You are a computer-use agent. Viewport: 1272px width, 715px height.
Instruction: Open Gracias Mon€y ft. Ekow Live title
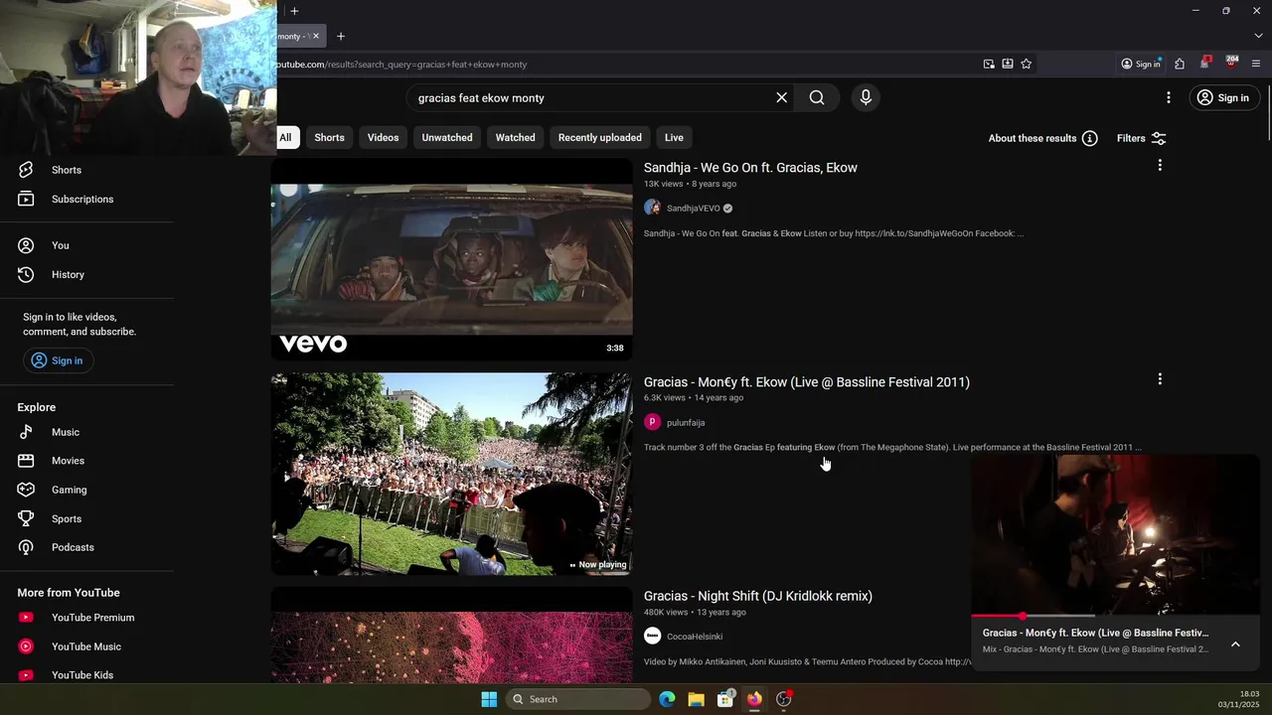click(807, 382)
